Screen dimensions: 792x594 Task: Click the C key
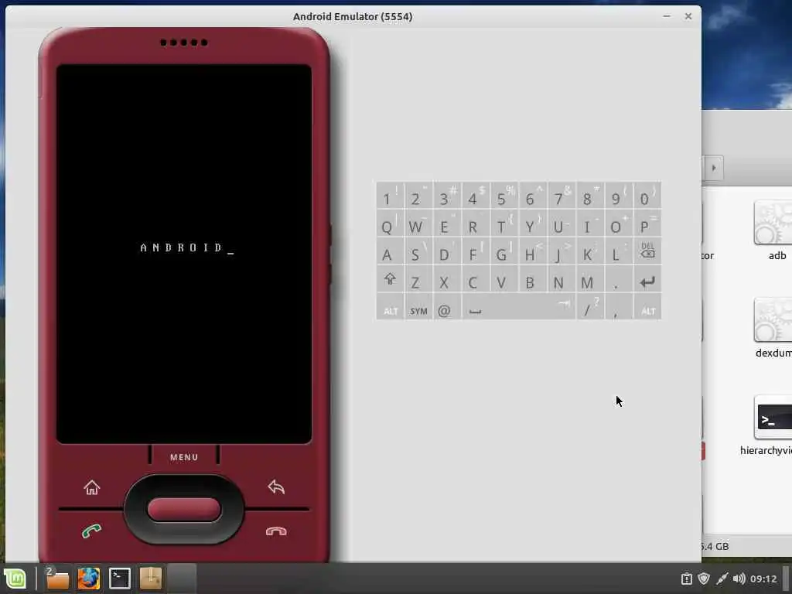pyautogui.click(x=476, y=279)
